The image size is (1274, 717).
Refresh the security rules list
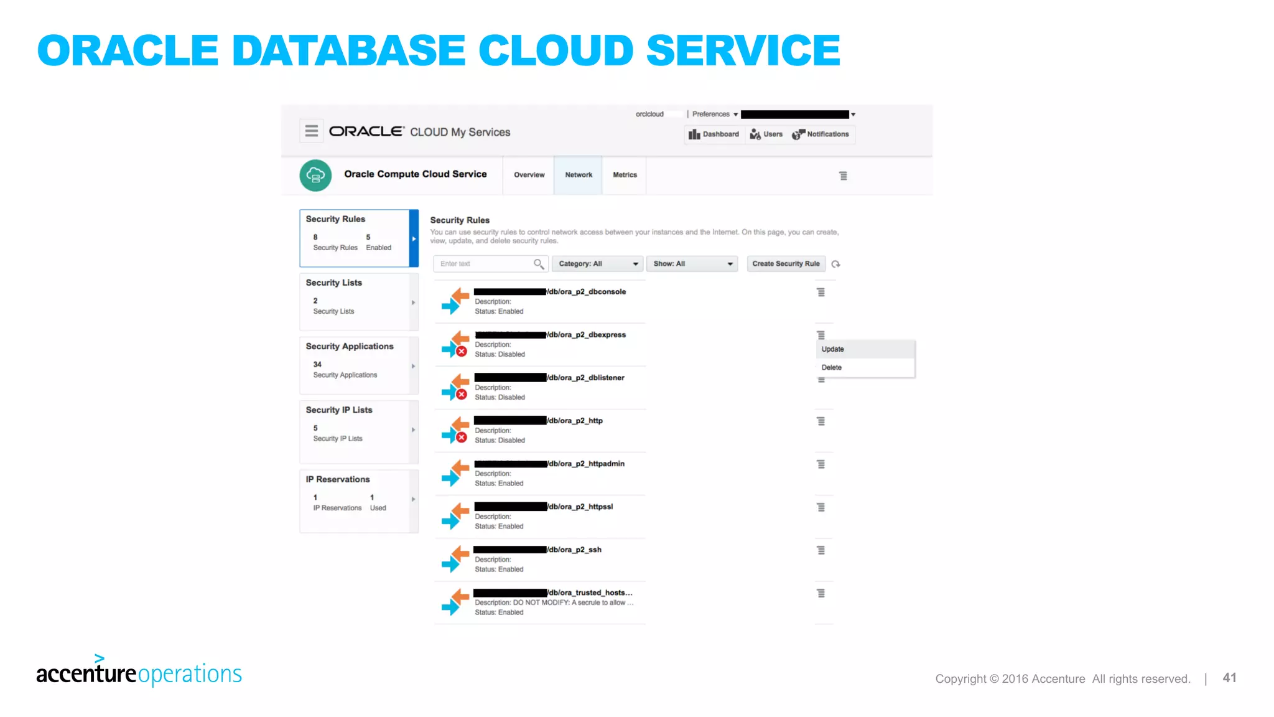tap(835, 264)
